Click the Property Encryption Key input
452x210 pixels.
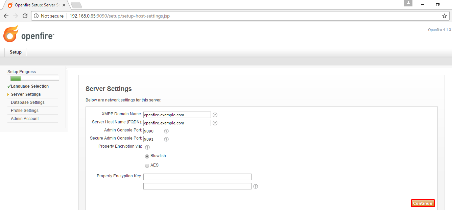pos(197,177)
